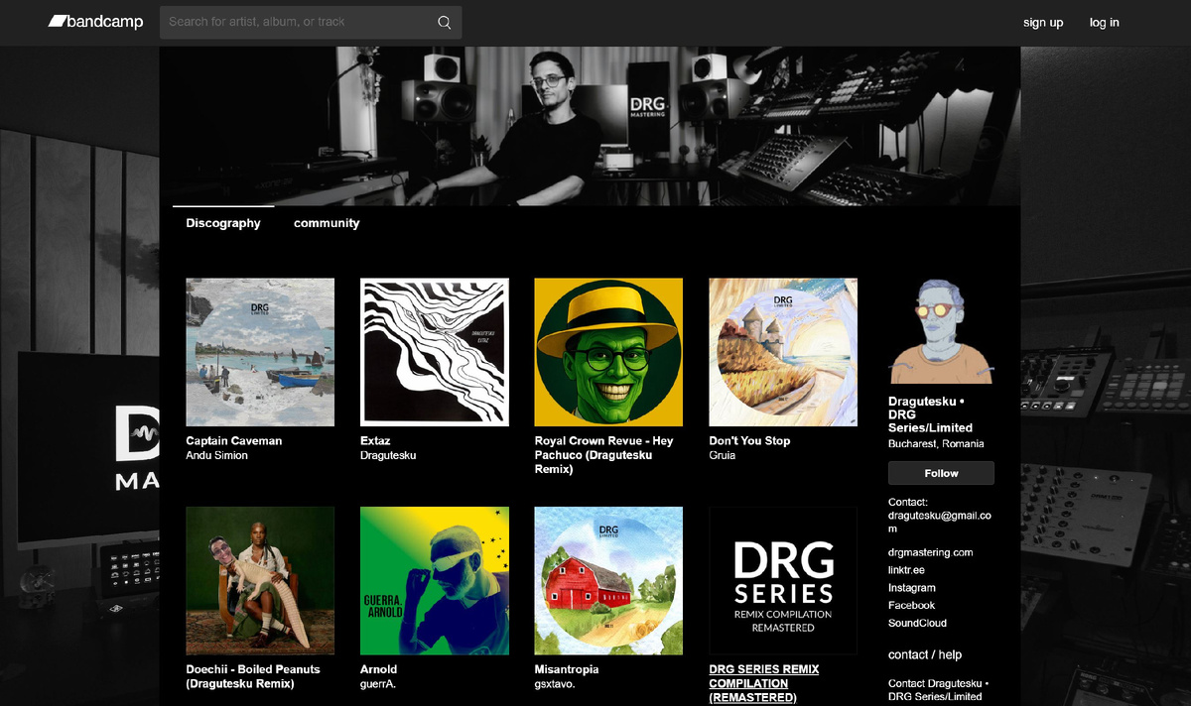1191x706 pixels.
Task: Switch to the community tab
Action: click(x=327, y=223)
